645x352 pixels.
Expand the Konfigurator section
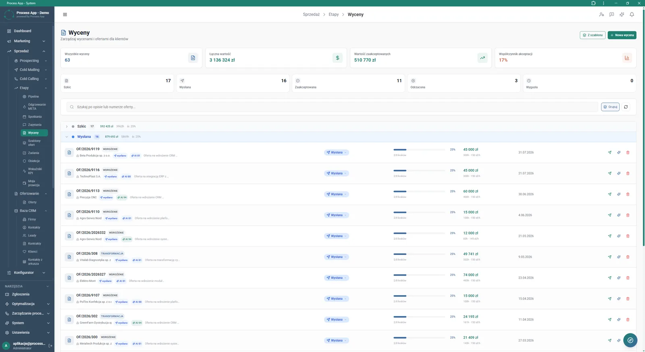[26, 273]
